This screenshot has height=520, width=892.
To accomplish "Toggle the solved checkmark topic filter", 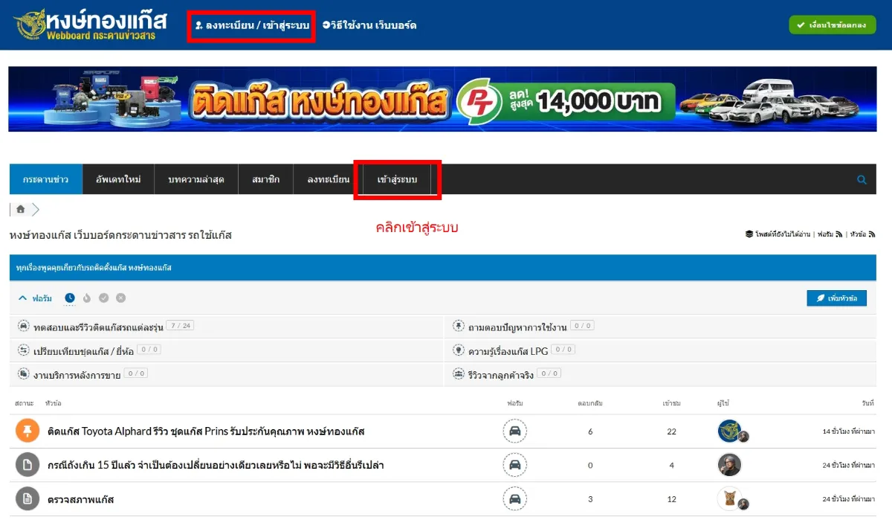I will point(103,298).
